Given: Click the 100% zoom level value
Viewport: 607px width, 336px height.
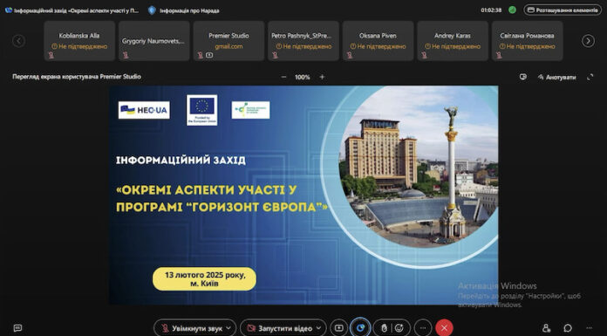Looking at the screenshot, I should click(x=303, y=77).
